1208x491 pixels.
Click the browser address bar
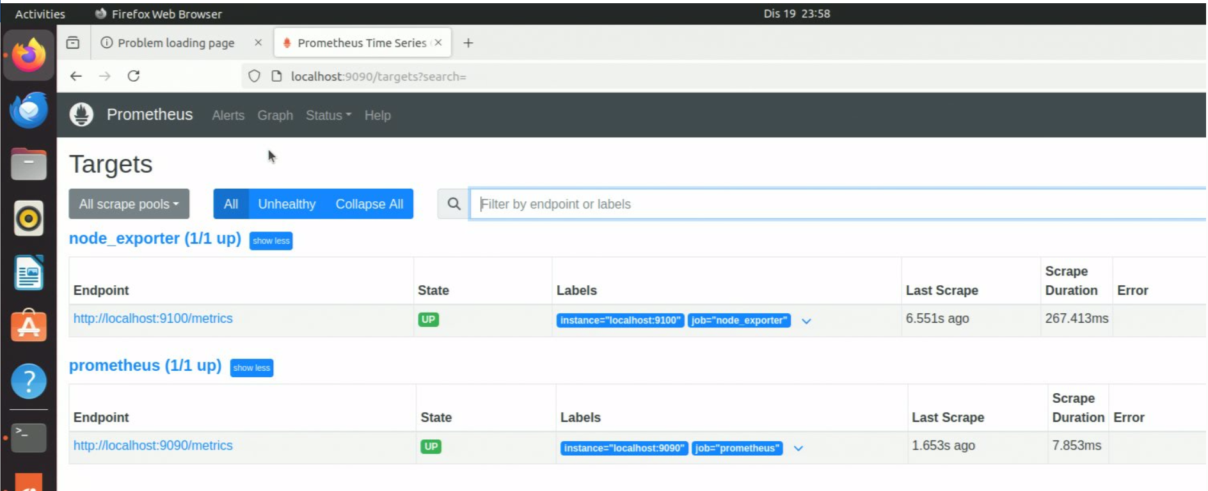pyautogui.click(x=723, y=76)
